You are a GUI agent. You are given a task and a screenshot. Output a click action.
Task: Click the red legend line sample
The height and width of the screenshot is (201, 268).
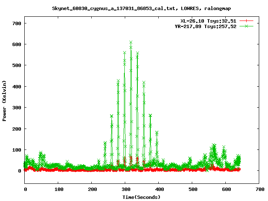(x=246, y=21)
